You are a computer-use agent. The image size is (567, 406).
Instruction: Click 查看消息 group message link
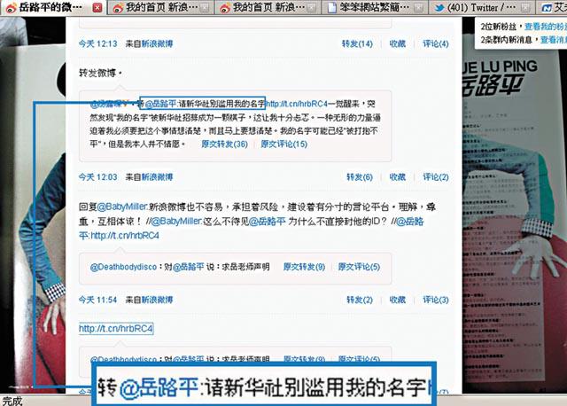coord(554,39)
